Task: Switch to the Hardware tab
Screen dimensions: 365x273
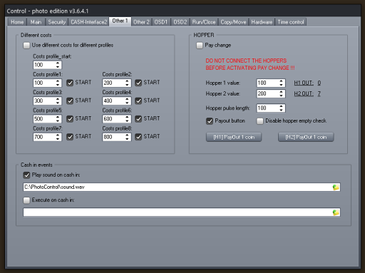Action: coord(262,22)
